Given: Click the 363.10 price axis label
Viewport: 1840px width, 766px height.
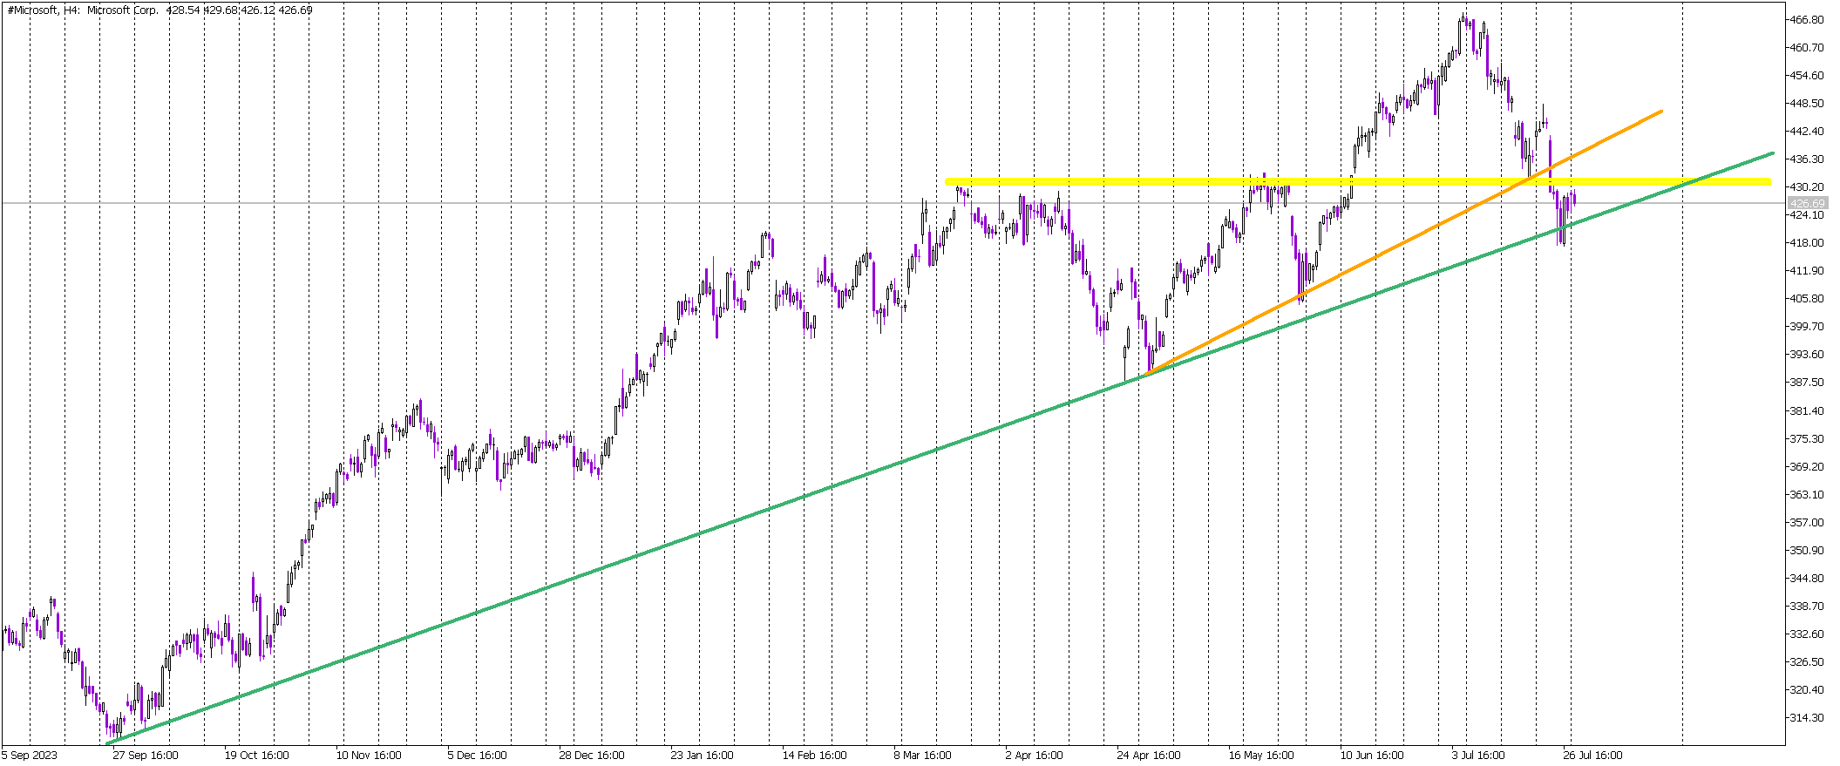Looking at the screenshot, I should [x=1805, y=494].
